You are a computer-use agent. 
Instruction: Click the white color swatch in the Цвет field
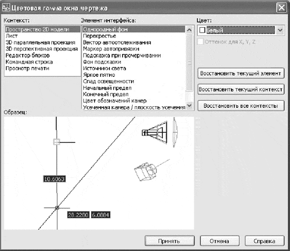[202, 30]
